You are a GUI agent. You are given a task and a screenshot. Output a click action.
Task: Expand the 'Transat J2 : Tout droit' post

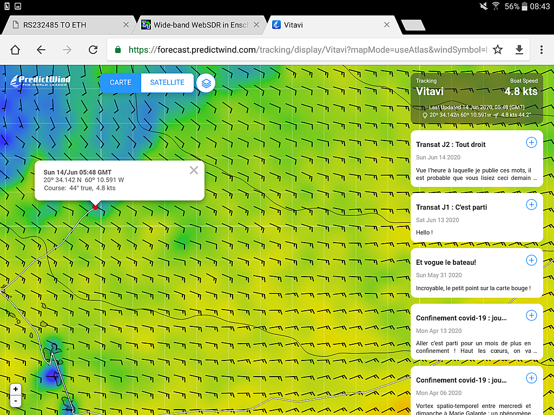531,142
